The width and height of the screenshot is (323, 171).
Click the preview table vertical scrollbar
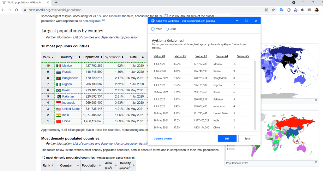tap(255, 94)
